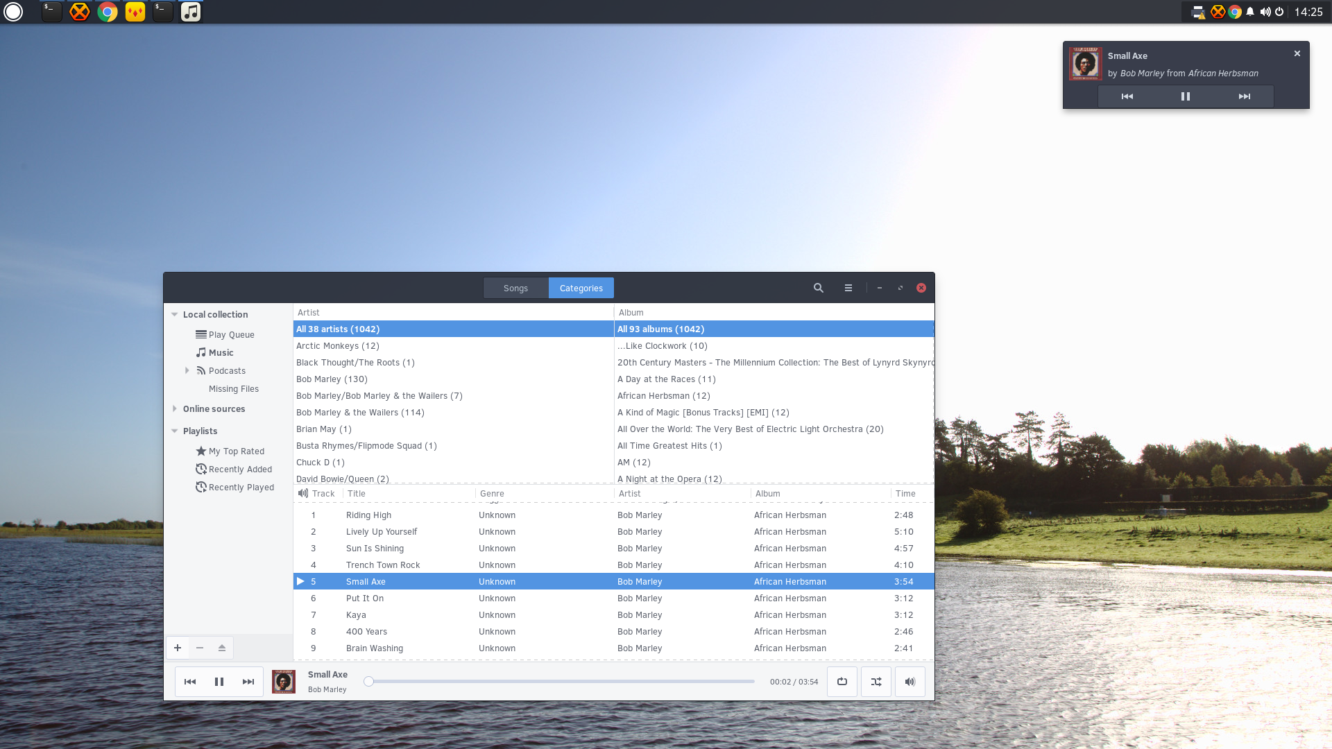Launch Chrome from the top panel launcher
Screen dimensions: 1332x749
108,12
